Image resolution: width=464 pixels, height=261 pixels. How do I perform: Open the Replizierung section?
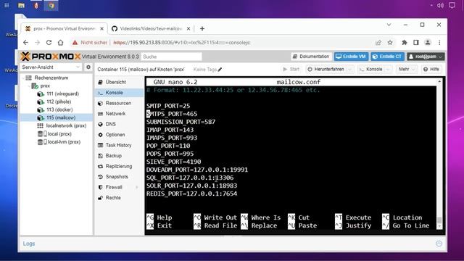[119, 166]
